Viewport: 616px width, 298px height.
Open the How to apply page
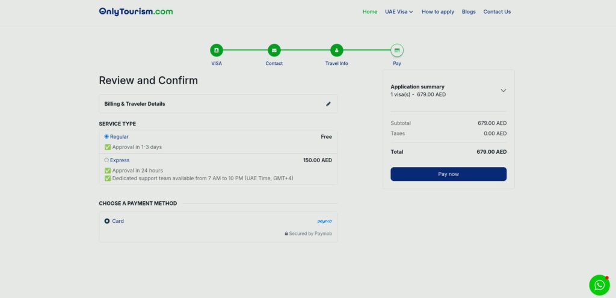pos(437,11)
